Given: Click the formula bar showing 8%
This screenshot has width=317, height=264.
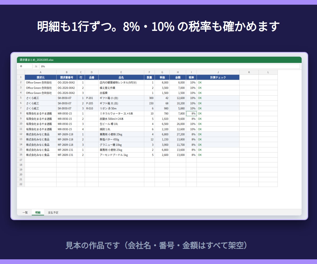Looking at the screenshot, I should click(x=169, y=67).
